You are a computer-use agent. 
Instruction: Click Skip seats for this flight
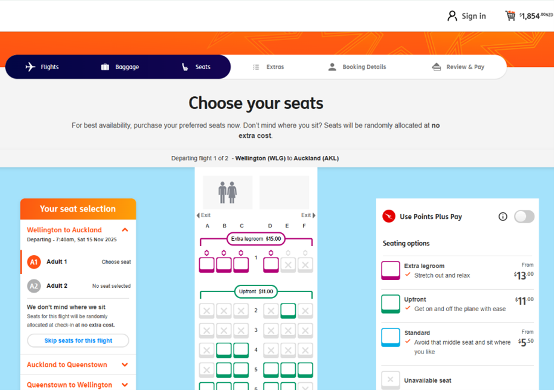tap(78, 340)
